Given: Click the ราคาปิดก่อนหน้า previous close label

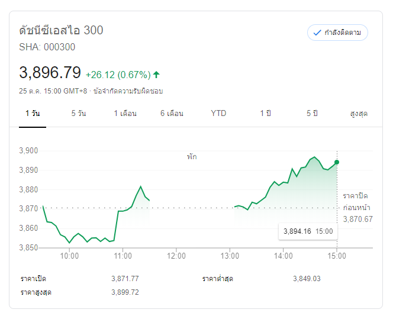Looking at the screenshot, I should tap(357, 201).
